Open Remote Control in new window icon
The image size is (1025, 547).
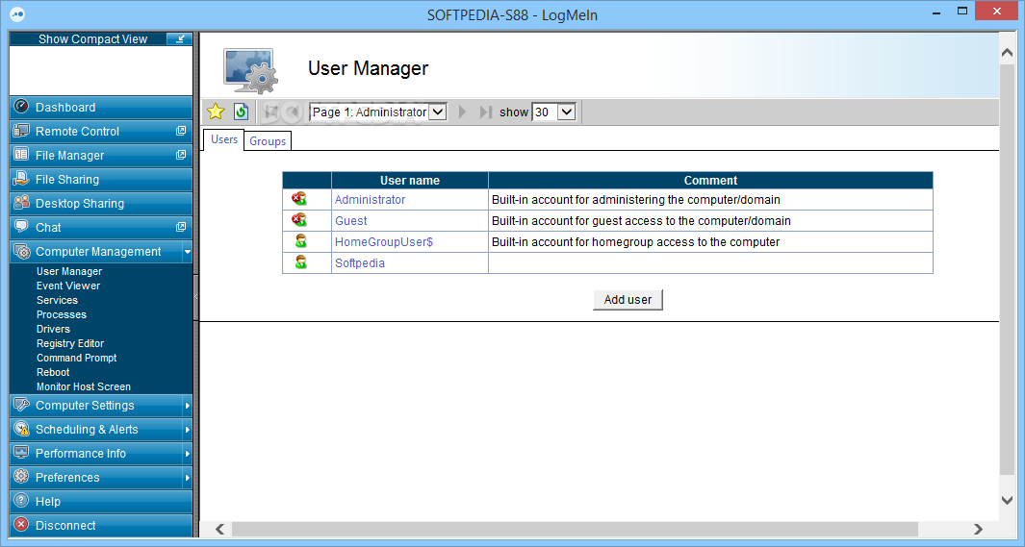click(181, 131)
